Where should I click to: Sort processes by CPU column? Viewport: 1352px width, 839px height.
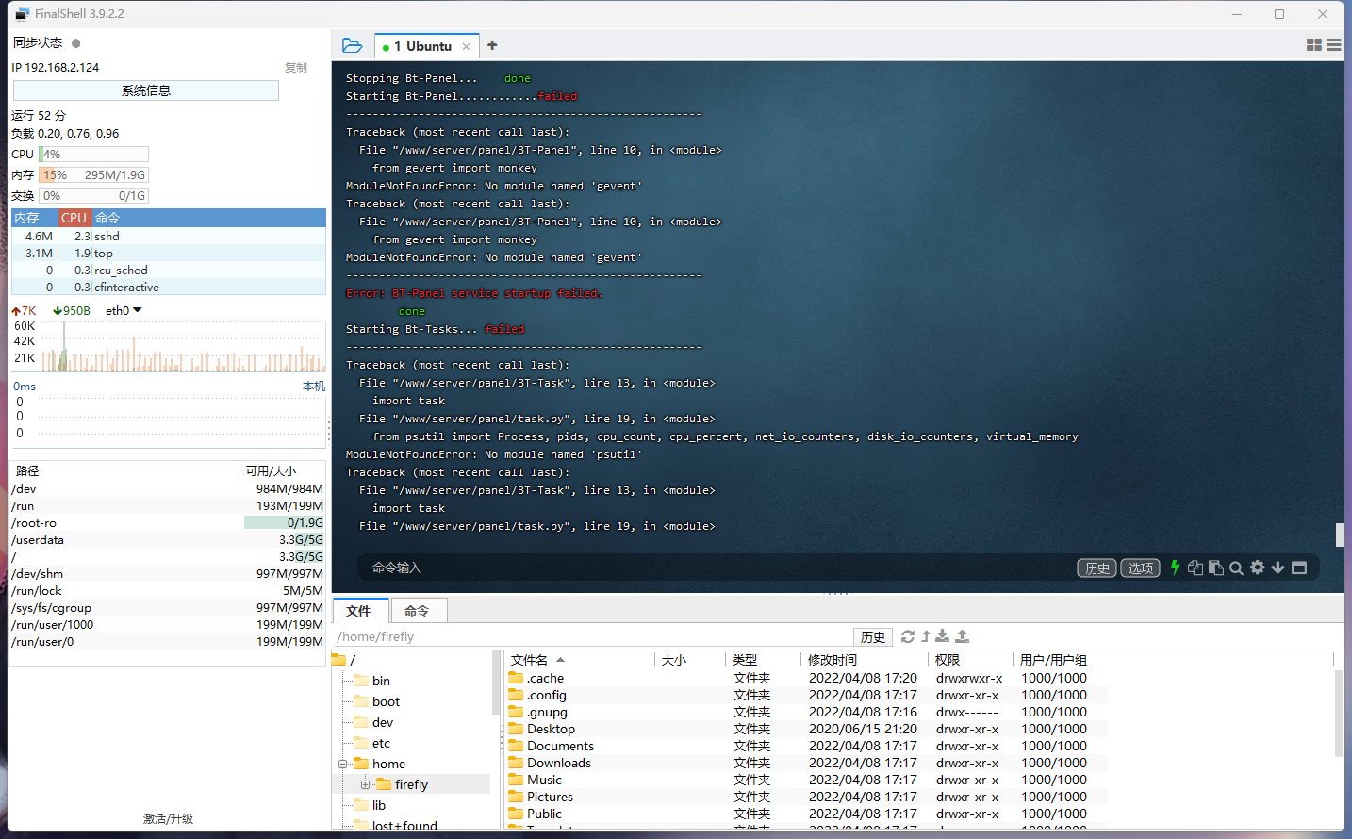pyautogui.click(x=74, y=218)
